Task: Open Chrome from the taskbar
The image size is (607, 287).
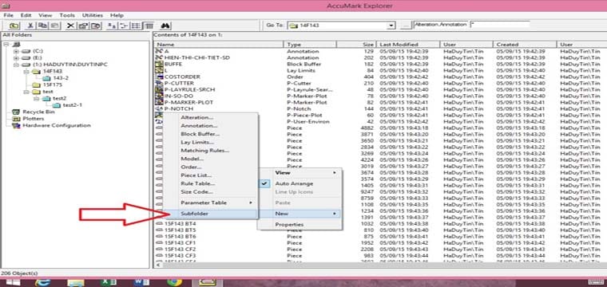Action: (175, 282)
